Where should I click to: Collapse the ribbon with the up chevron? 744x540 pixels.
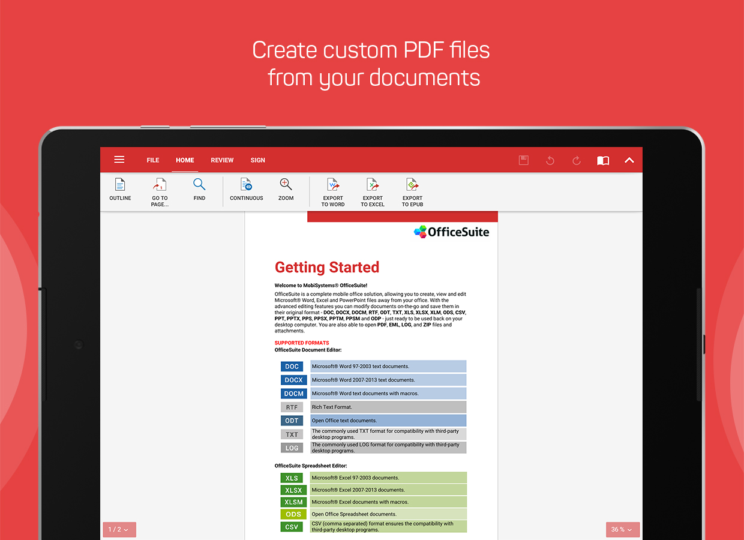click(x=629, y=160)
